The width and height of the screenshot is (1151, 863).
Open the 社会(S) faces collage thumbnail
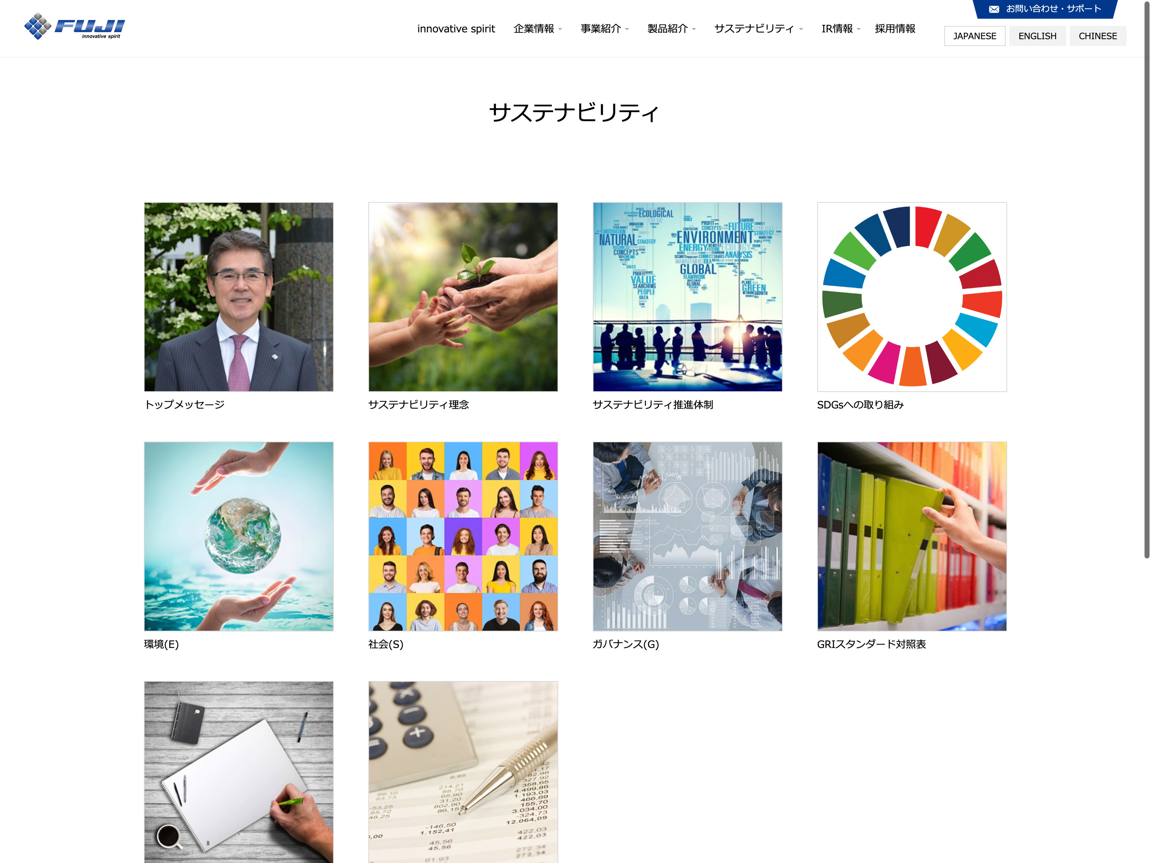(463, 536)
